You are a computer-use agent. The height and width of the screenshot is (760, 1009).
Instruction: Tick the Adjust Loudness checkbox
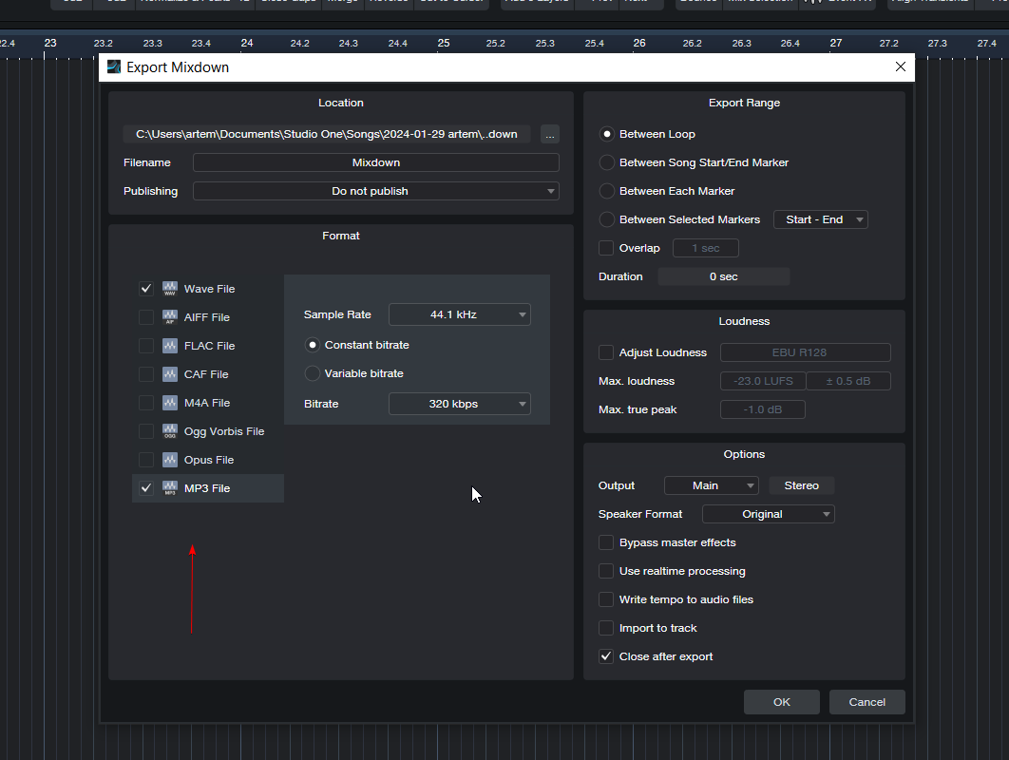coord(605,352)
